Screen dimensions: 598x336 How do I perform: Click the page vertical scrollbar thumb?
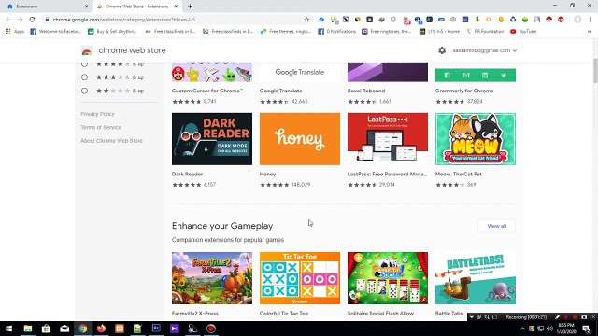(x=595, y=71)
